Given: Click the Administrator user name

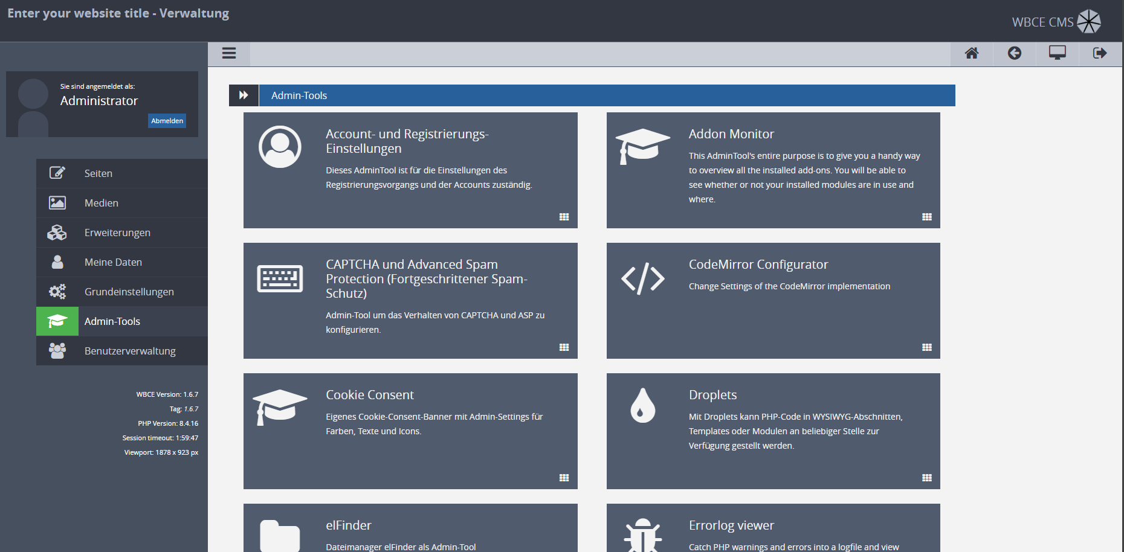Looking at the screenshot, I should (99, 101).
